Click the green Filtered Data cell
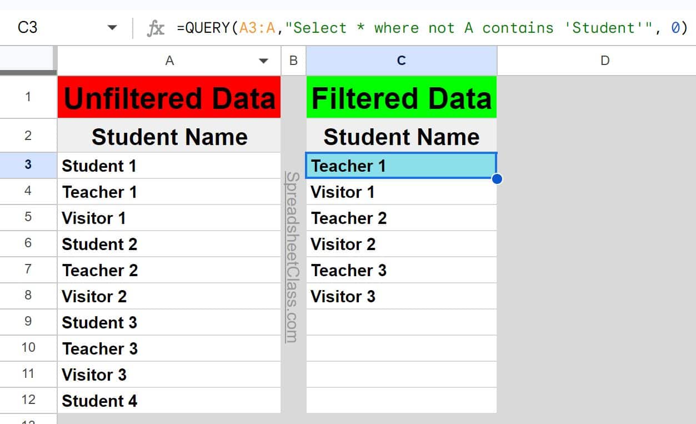 click(x=401, y=98)
